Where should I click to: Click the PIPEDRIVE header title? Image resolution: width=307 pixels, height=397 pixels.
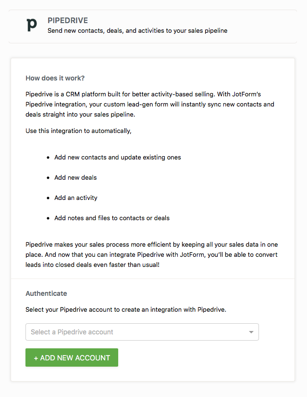[68, 21]
